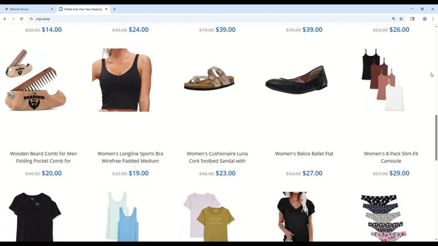
Task: Reload the page with refresh icon
Action: [x=21, y=19]
